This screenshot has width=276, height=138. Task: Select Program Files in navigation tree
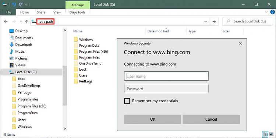tap(28, 99)
